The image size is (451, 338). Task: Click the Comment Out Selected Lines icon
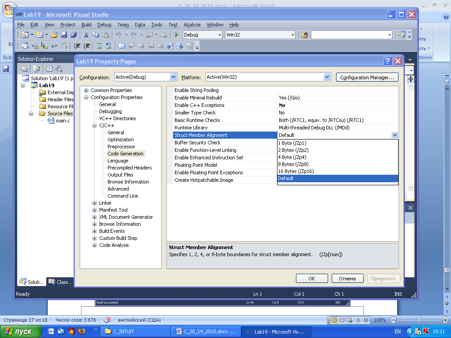(99, 46)
